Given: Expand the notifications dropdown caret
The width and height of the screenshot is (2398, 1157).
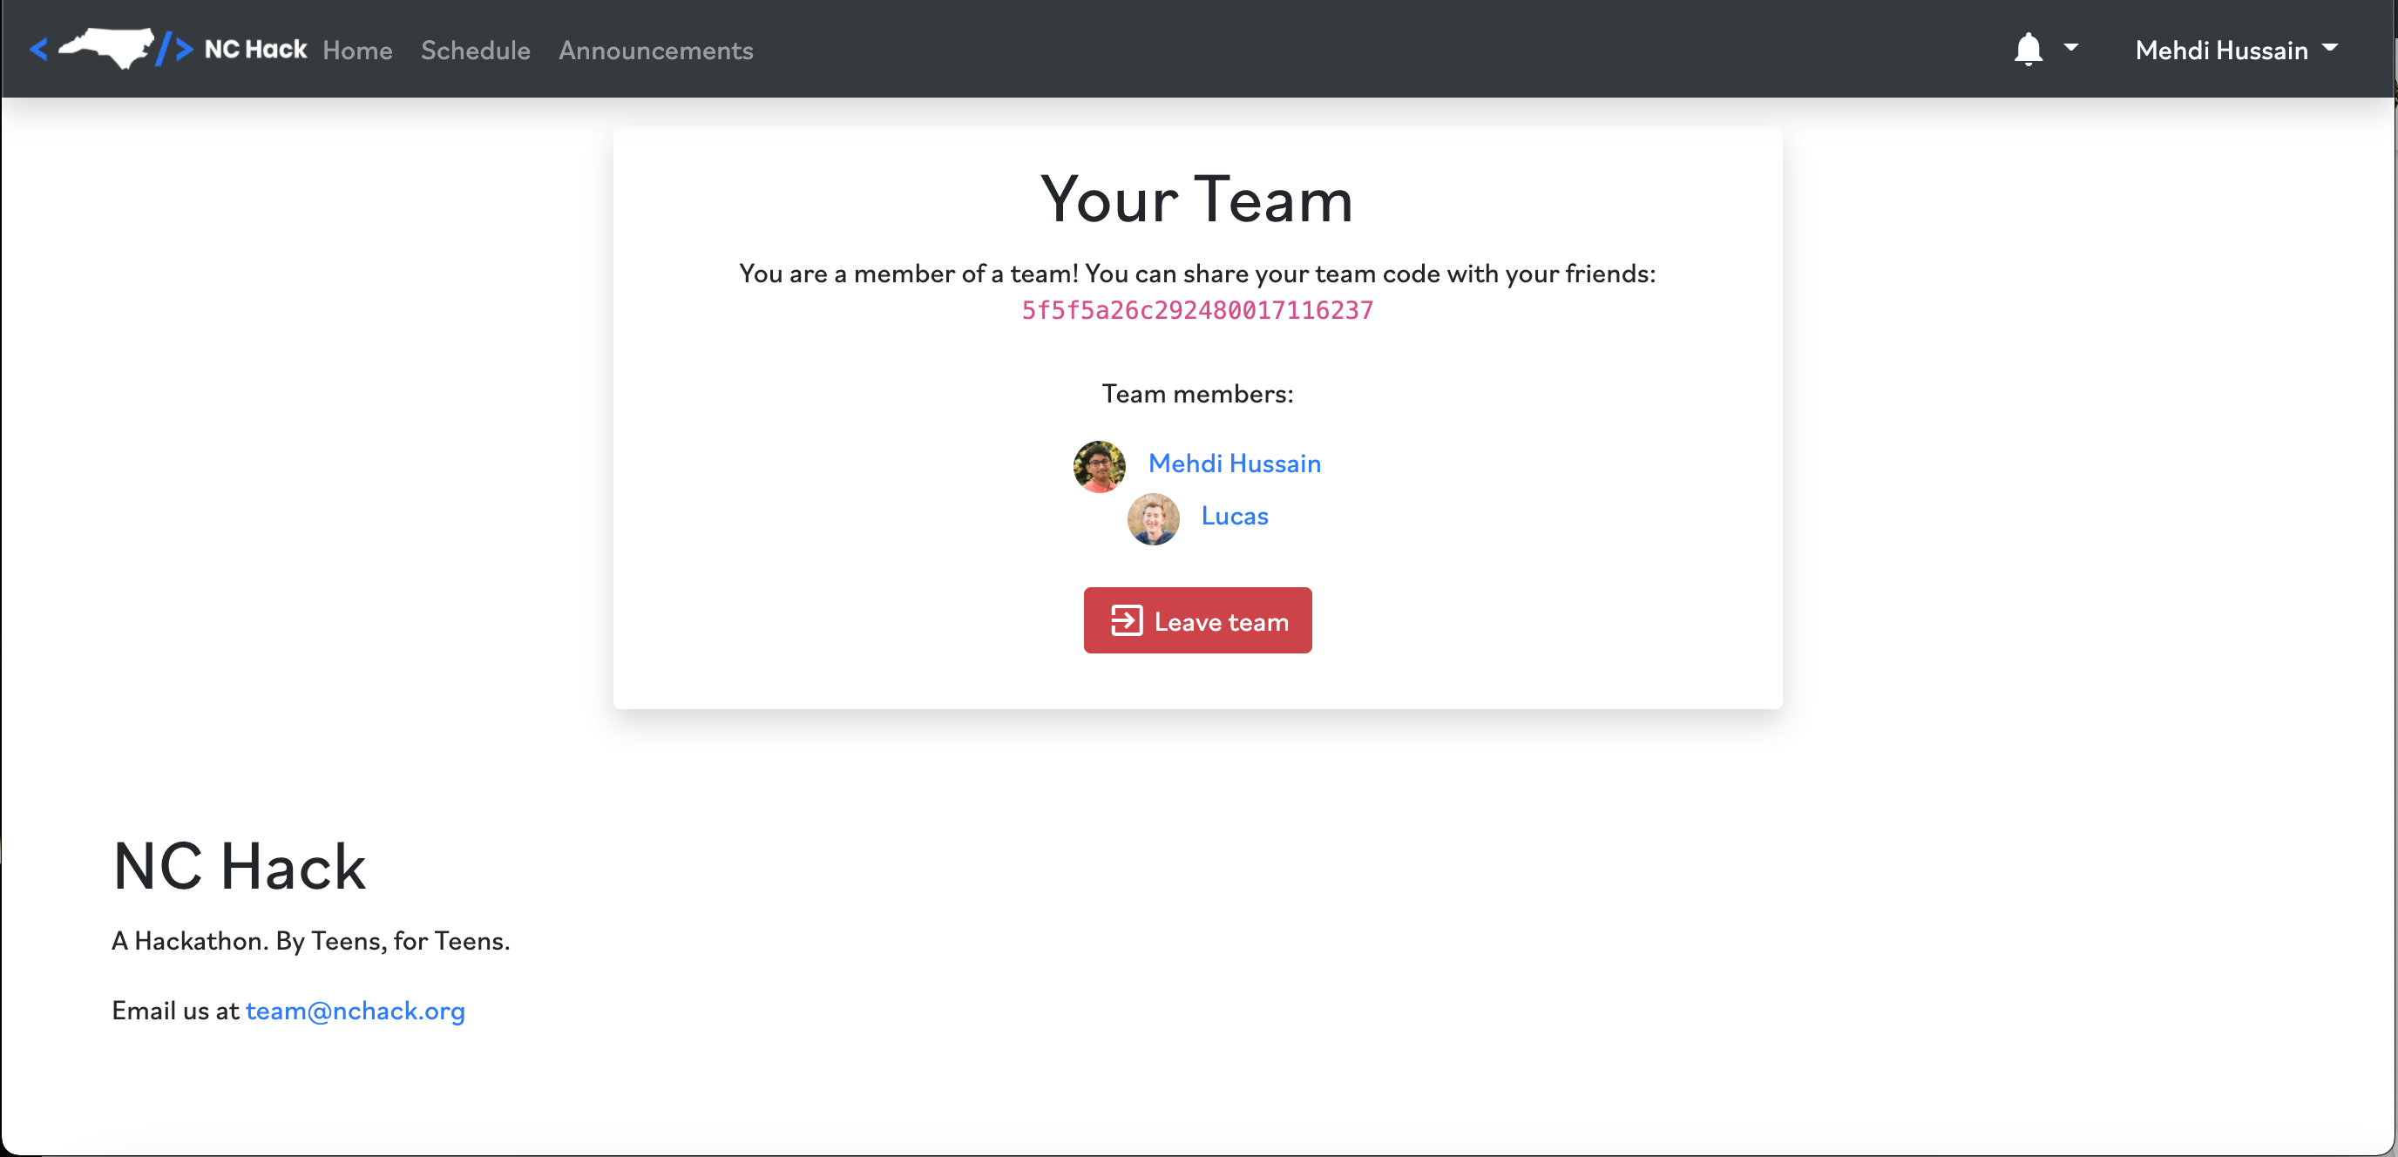Looking at the screenshot, I should 2070,46.
